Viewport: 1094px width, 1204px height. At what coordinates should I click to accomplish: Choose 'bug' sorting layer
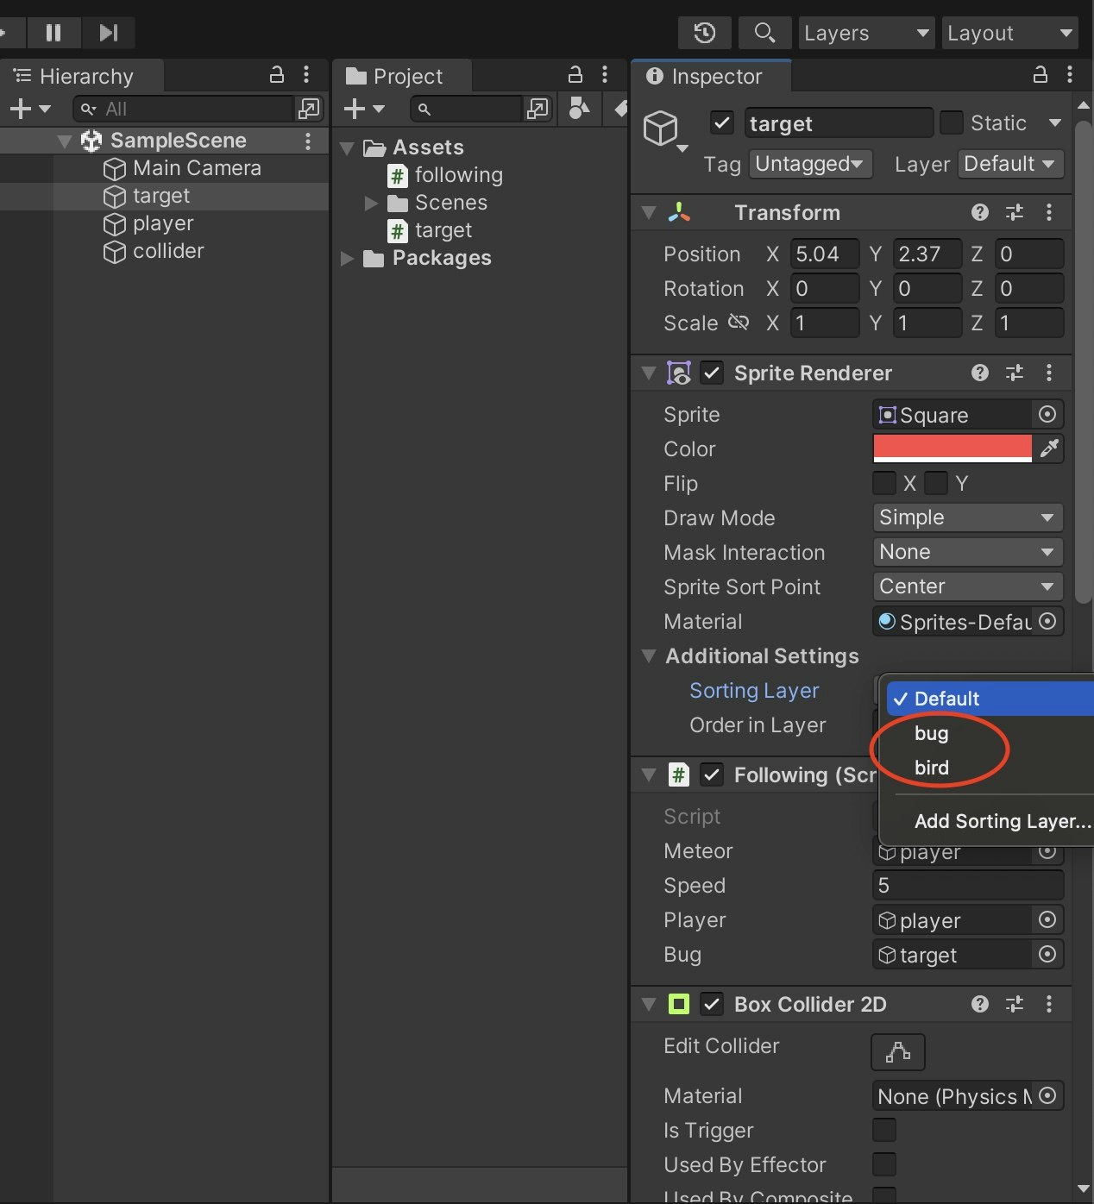click(990, 733)
